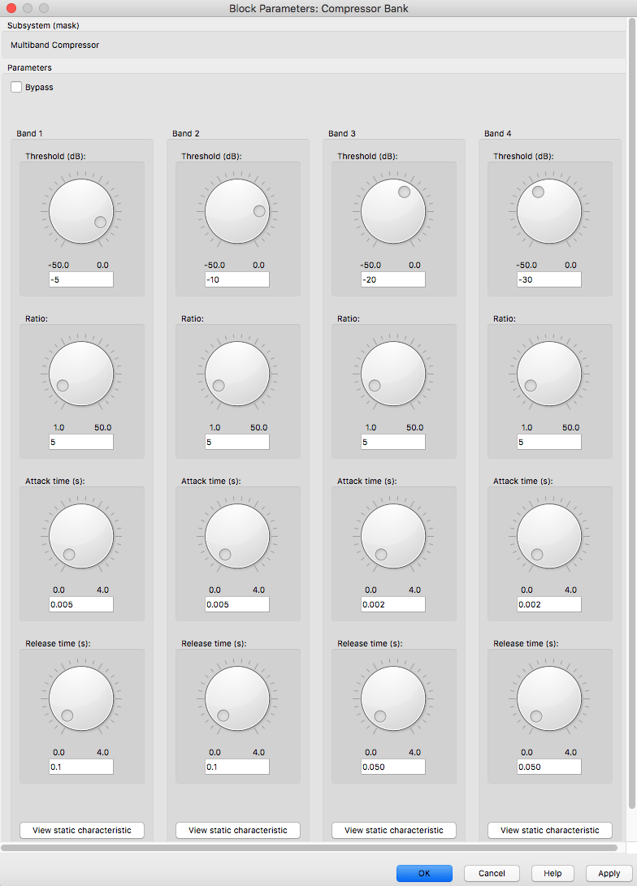Screen dimensions: 637x886
Task: Click the 'Band 4' group label
Action: tap(498, 133)
